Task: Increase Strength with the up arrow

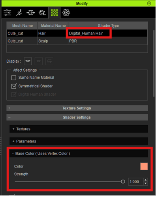Action: pyautogui.click(x=145, y=180)
